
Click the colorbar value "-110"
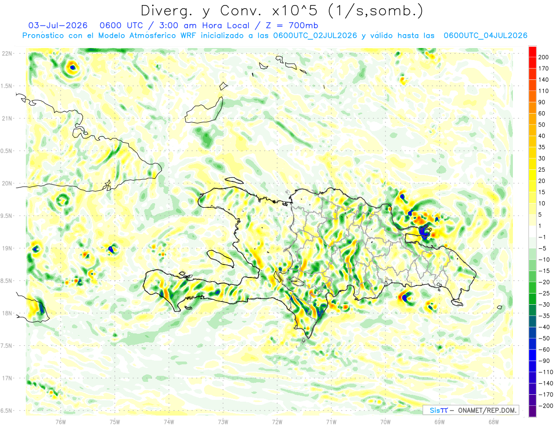[546, 372]
